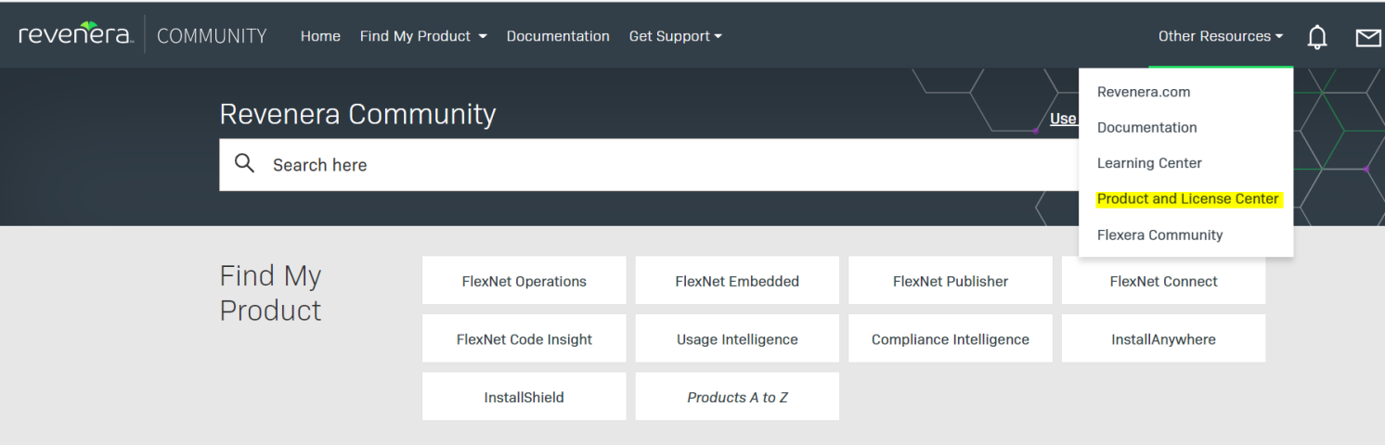Browse Products A to Z

pyautogui.click(x=737, y=397)
